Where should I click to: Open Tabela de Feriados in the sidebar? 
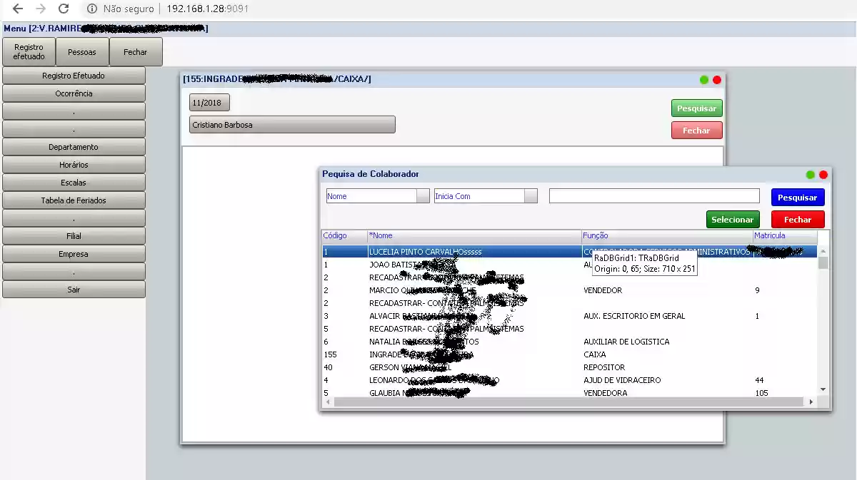click(x=74, y=200)
